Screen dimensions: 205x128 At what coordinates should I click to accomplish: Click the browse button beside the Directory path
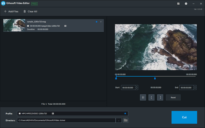click(x=119, y=120)
